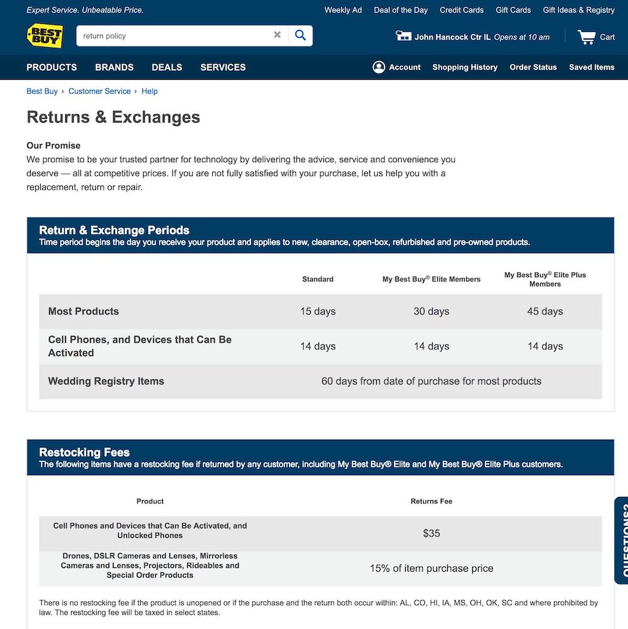Click the Best Buy logo
The width and height of the screenshot is (628, 629).
(45, 36)
